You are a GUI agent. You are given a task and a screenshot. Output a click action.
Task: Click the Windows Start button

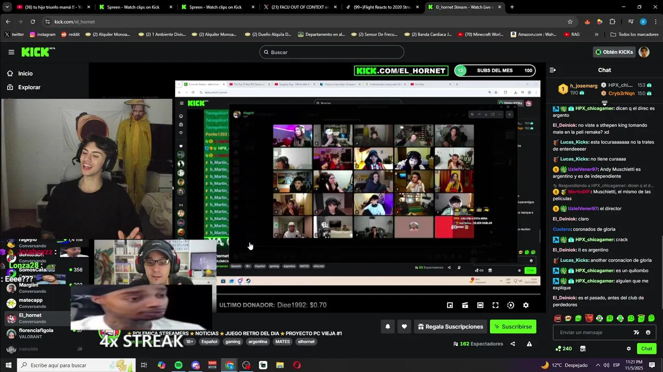point(8,365)
